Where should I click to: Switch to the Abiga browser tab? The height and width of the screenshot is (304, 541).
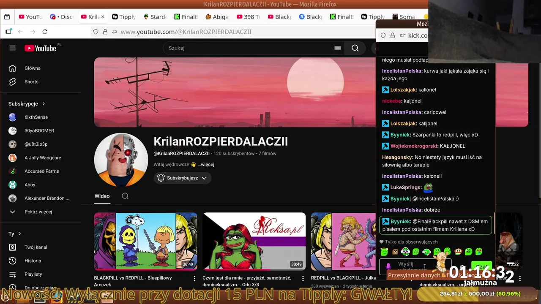pos(217,17)
